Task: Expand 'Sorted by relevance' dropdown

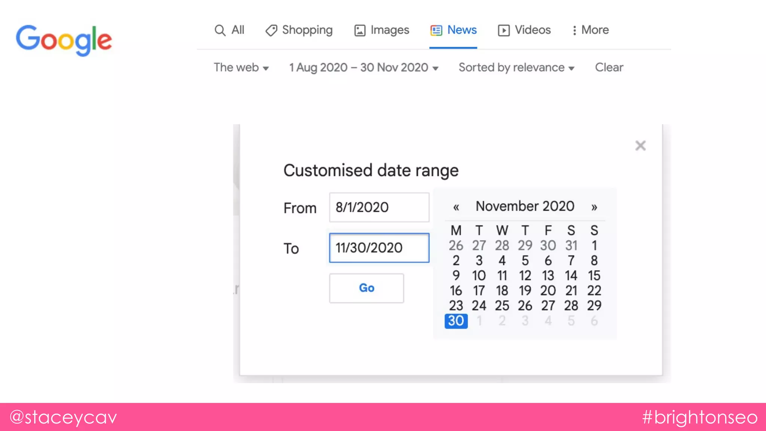Action: 516,68
